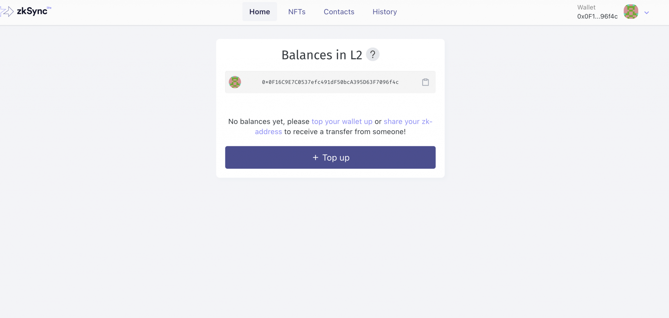This screenshot has width=669, height=318.
Task: Expand the wallet dropdown chevron
Action: point(646,13)
